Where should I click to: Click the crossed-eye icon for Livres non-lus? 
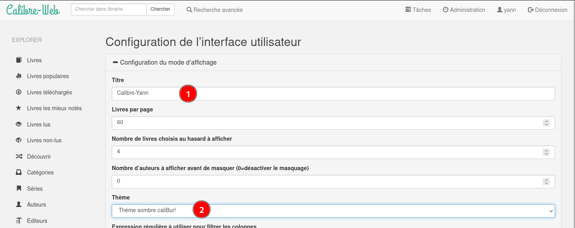(19, 140)
